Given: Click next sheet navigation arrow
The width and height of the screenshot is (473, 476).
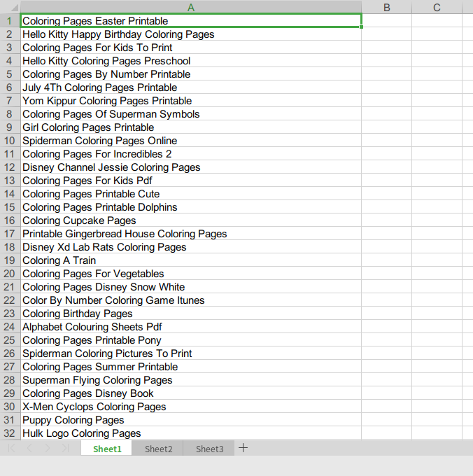Looking at the screenshot, I should pos(48,448).
